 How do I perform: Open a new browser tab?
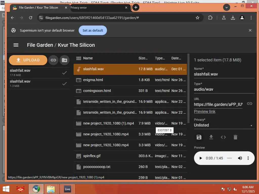(x=136, y=7)
